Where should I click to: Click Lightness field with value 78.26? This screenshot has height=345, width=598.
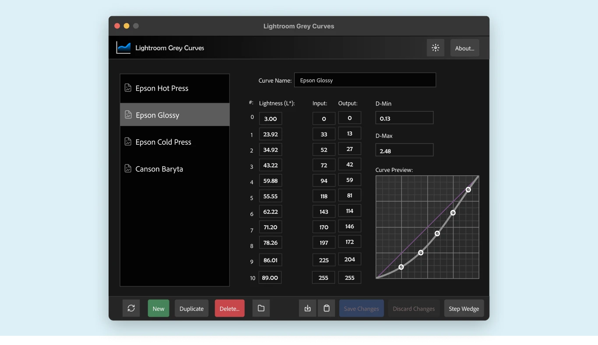click(x=271, y=243)
